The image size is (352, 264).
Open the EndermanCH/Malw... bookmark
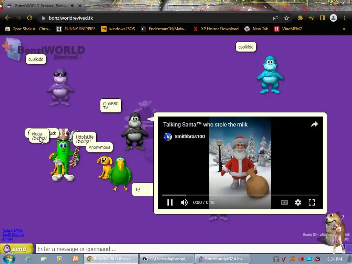(x=164, y=29)
